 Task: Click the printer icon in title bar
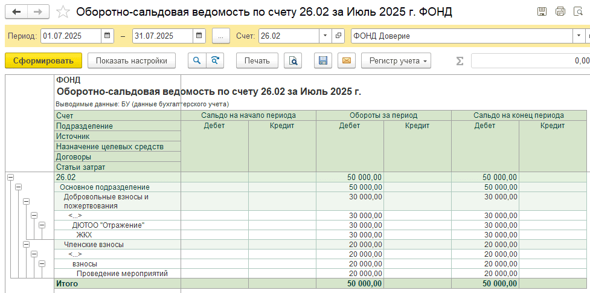coord(560,12)
